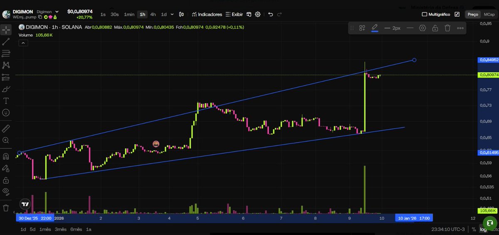
Task: Select the zoom in tool
Action: click(6, 141)
